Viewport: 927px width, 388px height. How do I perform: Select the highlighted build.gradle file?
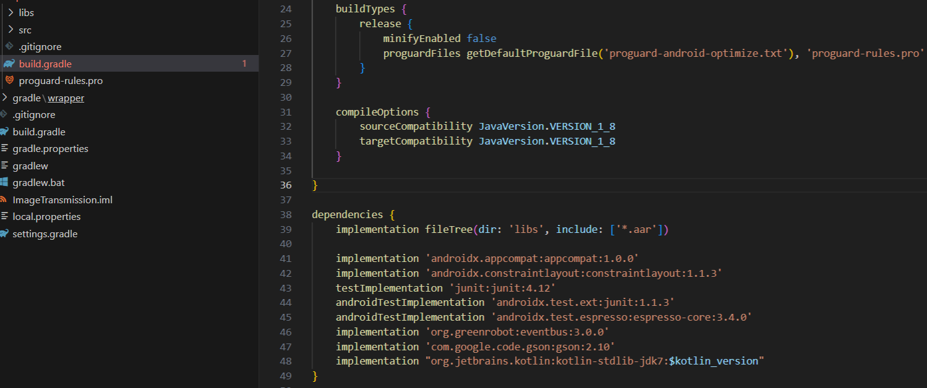[x=46, y=64]
